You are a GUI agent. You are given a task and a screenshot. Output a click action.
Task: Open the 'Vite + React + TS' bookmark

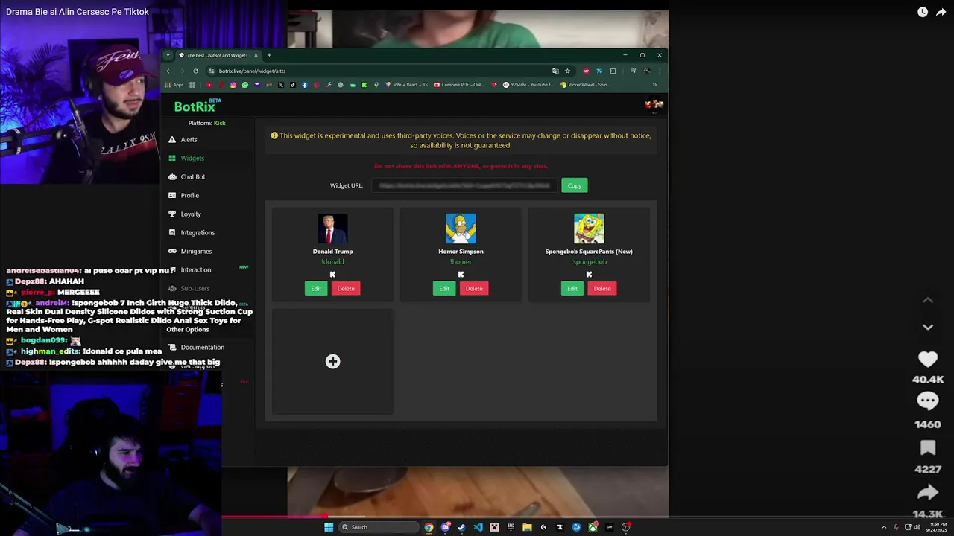click(x=407, y=85)
